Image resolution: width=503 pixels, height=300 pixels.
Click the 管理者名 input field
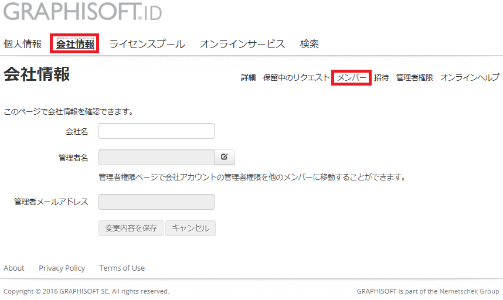(x=157, y=157)
